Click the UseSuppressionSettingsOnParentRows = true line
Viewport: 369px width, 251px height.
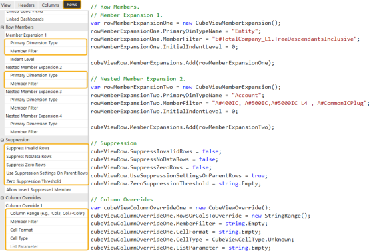tap(179, 176)
